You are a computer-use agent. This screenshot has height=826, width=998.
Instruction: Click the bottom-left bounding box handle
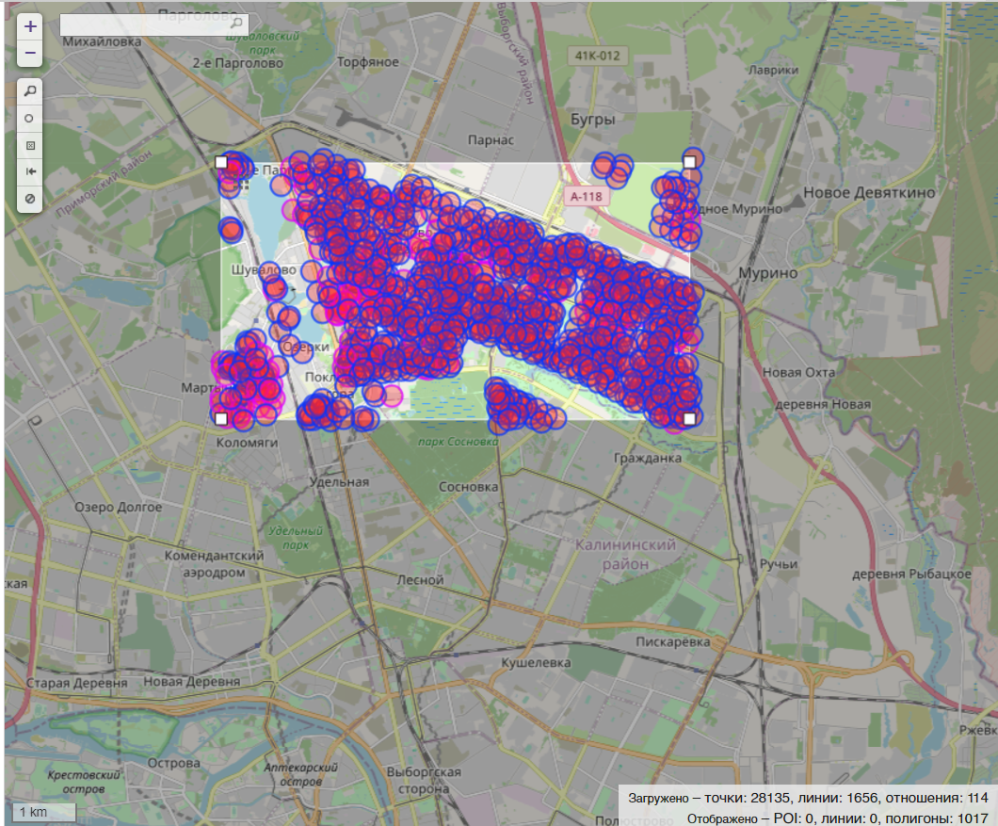[x=221, y=418]
